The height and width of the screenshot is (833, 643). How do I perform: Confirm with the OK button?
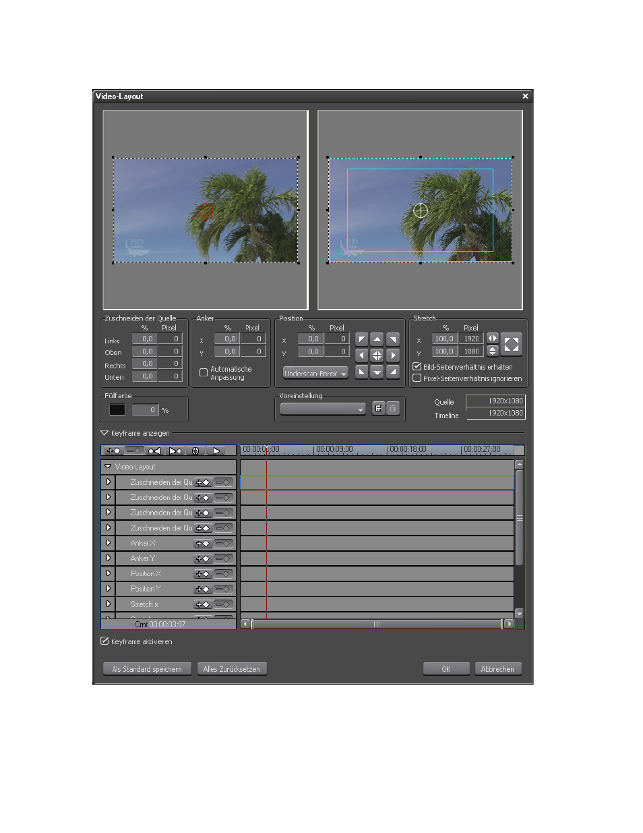click(446, 669)
